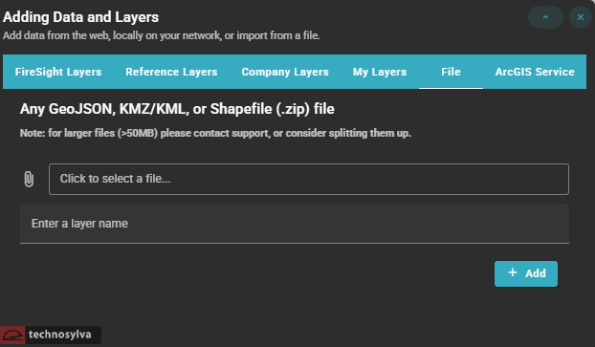This screenshot has height=347, width=595.
Task: Switch to the FireSight Layers tab
Action: 58,72
